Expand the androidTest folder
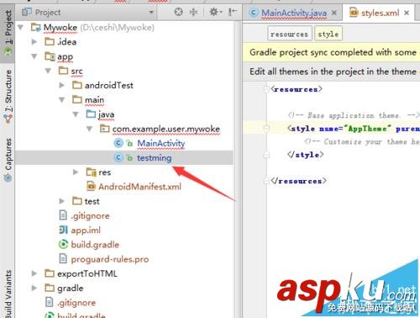Screen dimensions: 420x318 pyautogui.click(x=62, y=85)
